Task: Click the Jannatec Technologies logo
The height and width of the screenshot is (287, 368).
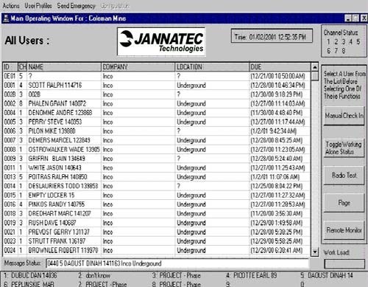Action: [x=161, y=41]
